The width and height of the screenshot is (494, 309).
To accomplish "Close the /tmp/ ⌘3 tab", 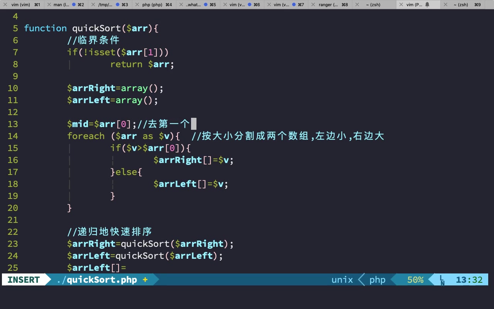I will (x=93, y=5).
